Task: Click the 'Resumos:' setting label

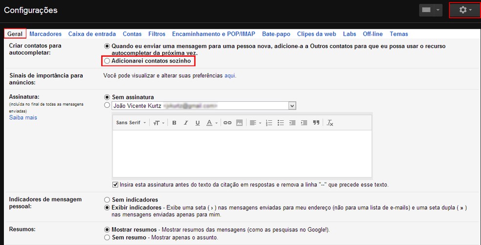Action: click(x=22, y=229)
